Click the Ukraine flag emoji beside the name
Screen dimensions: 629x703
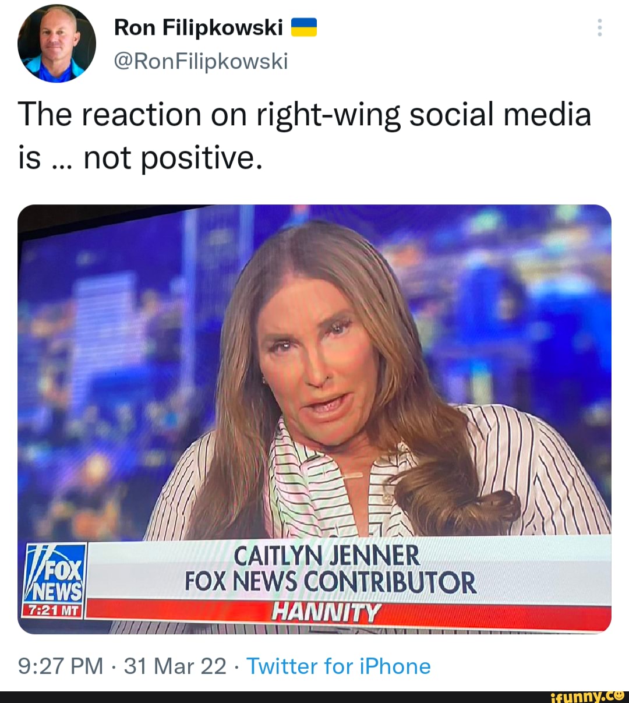[x=303, y=27]
